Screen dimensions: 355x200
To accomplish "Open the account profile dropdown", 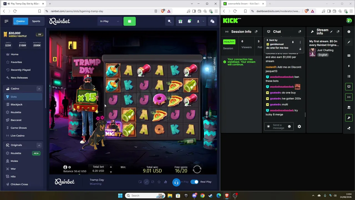I will point(200,21).
